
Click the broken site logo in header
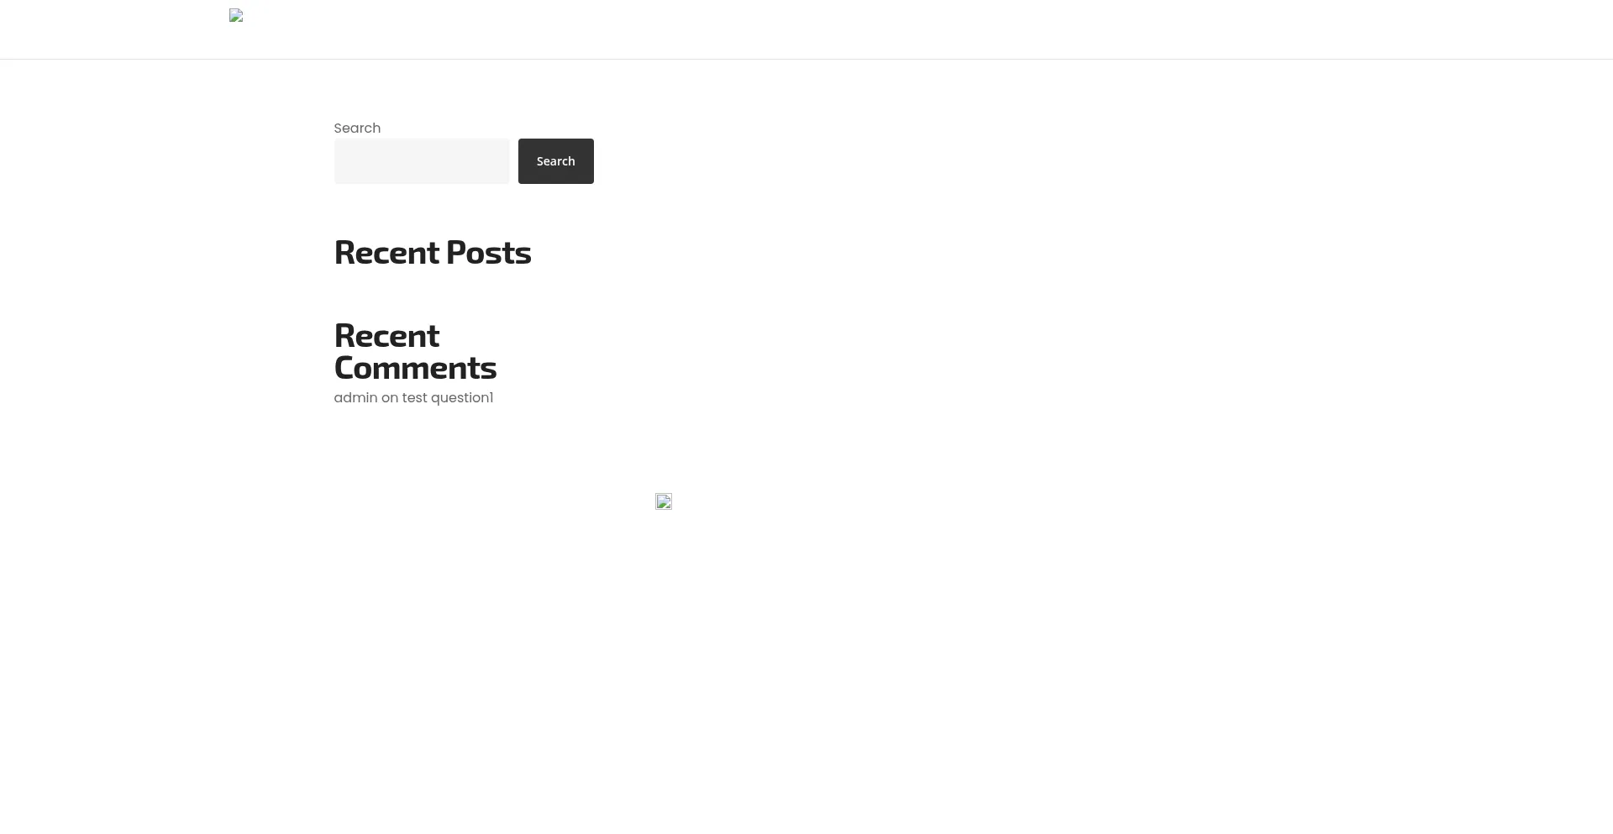(x=236, y=15)
